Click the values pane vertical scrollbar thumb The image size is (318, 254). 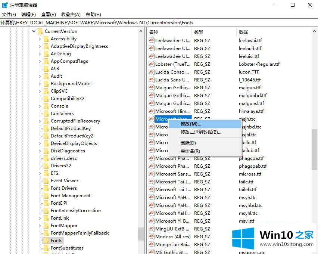click(315, 149)
